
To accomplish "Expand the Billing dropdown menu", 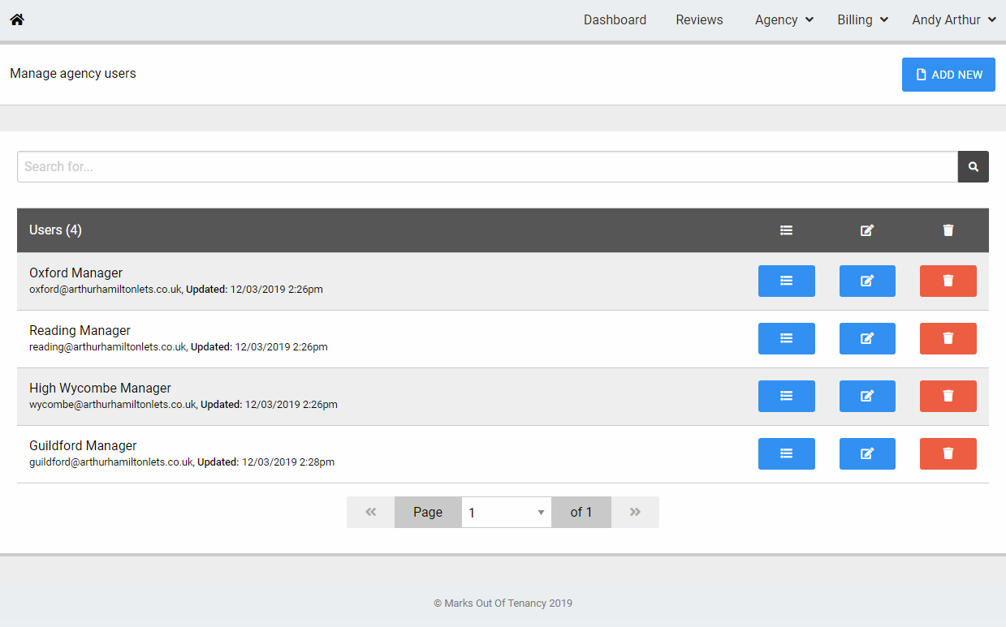I will (x=862, y=20).
